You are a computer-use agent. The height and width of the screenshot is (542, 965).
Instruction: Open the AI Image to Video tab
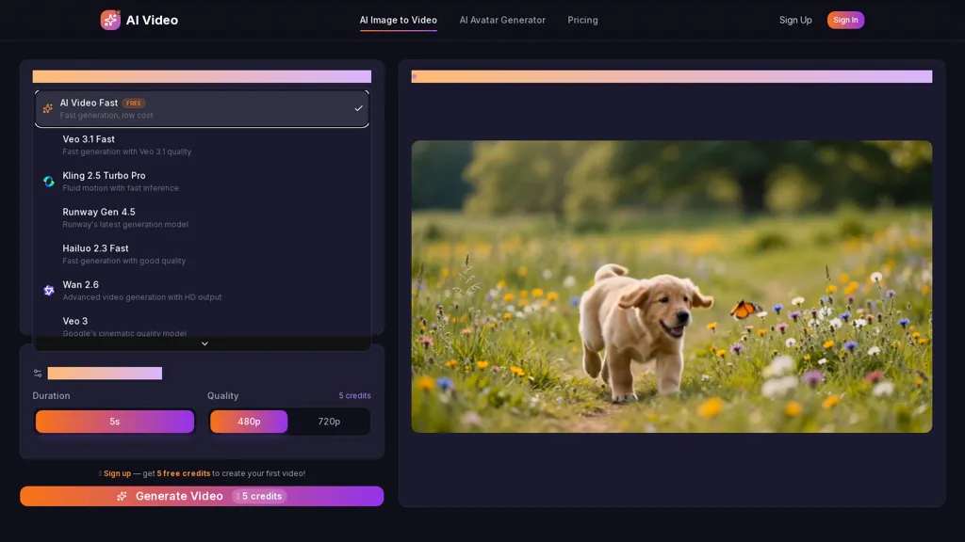pos(399,21)
